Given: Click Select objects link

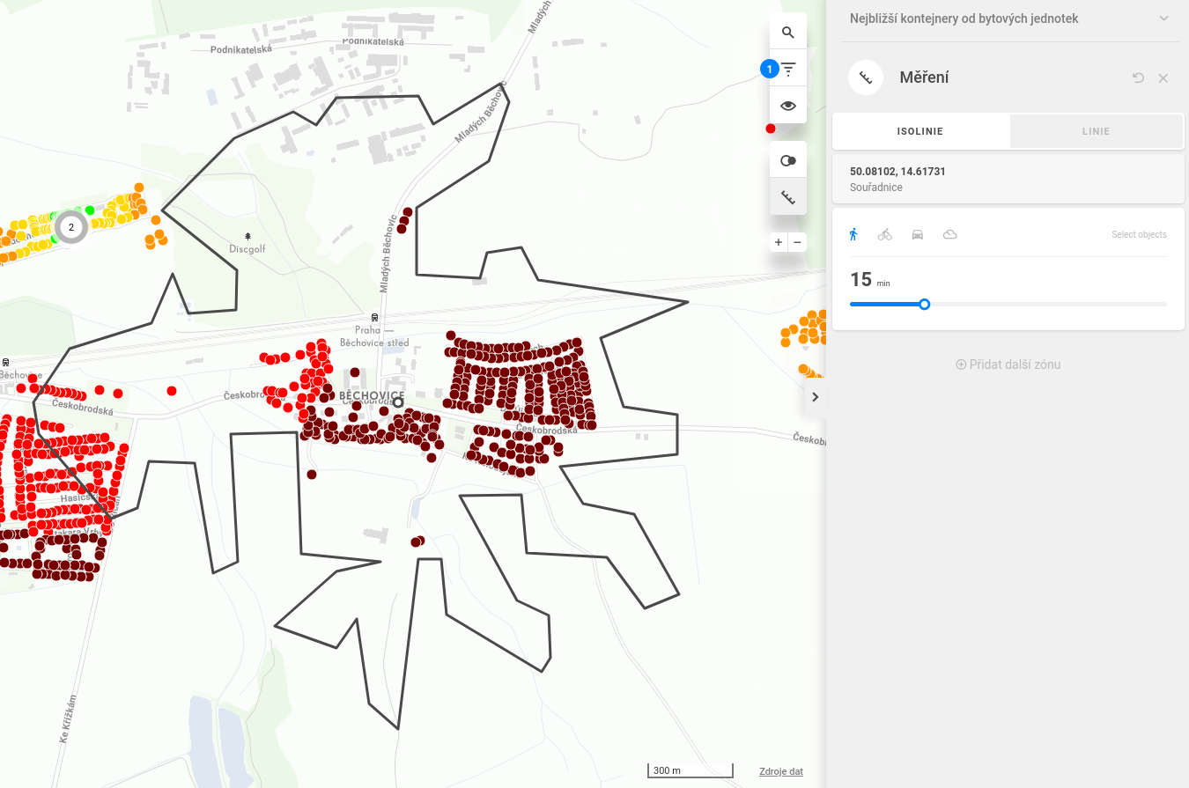Looking at the screenshot, I should click(1139, 234).
